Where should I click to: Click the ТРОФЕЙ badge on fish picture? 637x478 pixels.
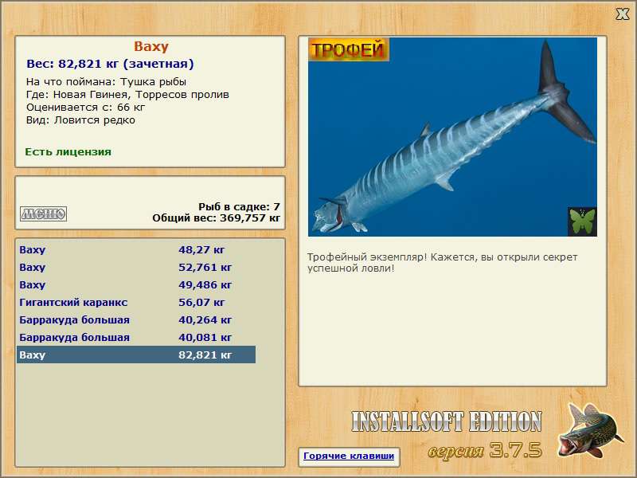point(348,49)
